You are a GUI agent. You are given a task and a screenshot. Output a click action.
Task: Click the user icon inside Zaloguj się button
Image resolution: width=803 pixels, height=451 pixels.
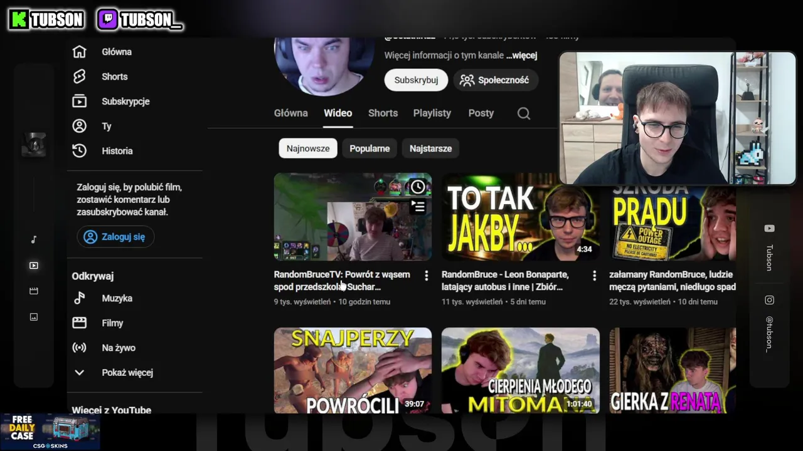pos(91,237)
